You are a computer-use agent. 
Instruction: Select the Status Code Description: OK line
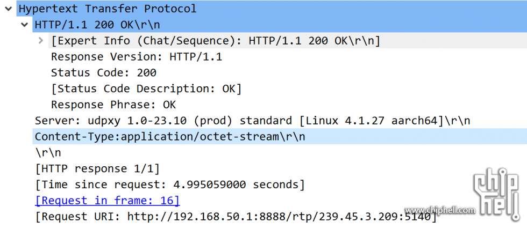point(146,89)
